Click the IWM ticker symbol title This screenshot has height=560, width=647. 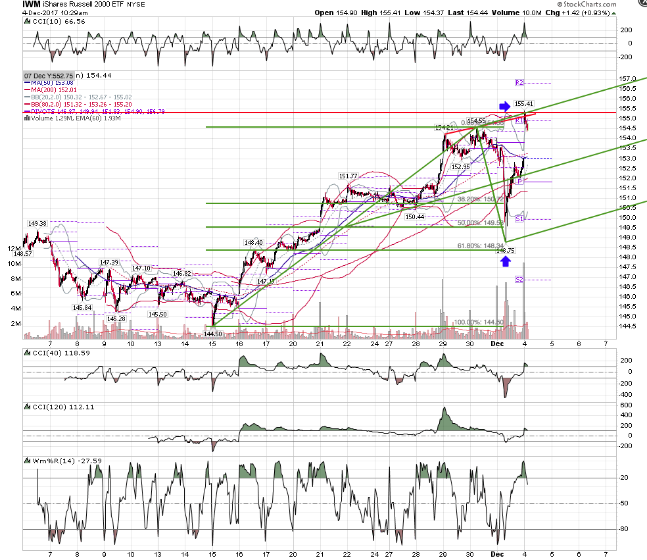click(32, 5)
